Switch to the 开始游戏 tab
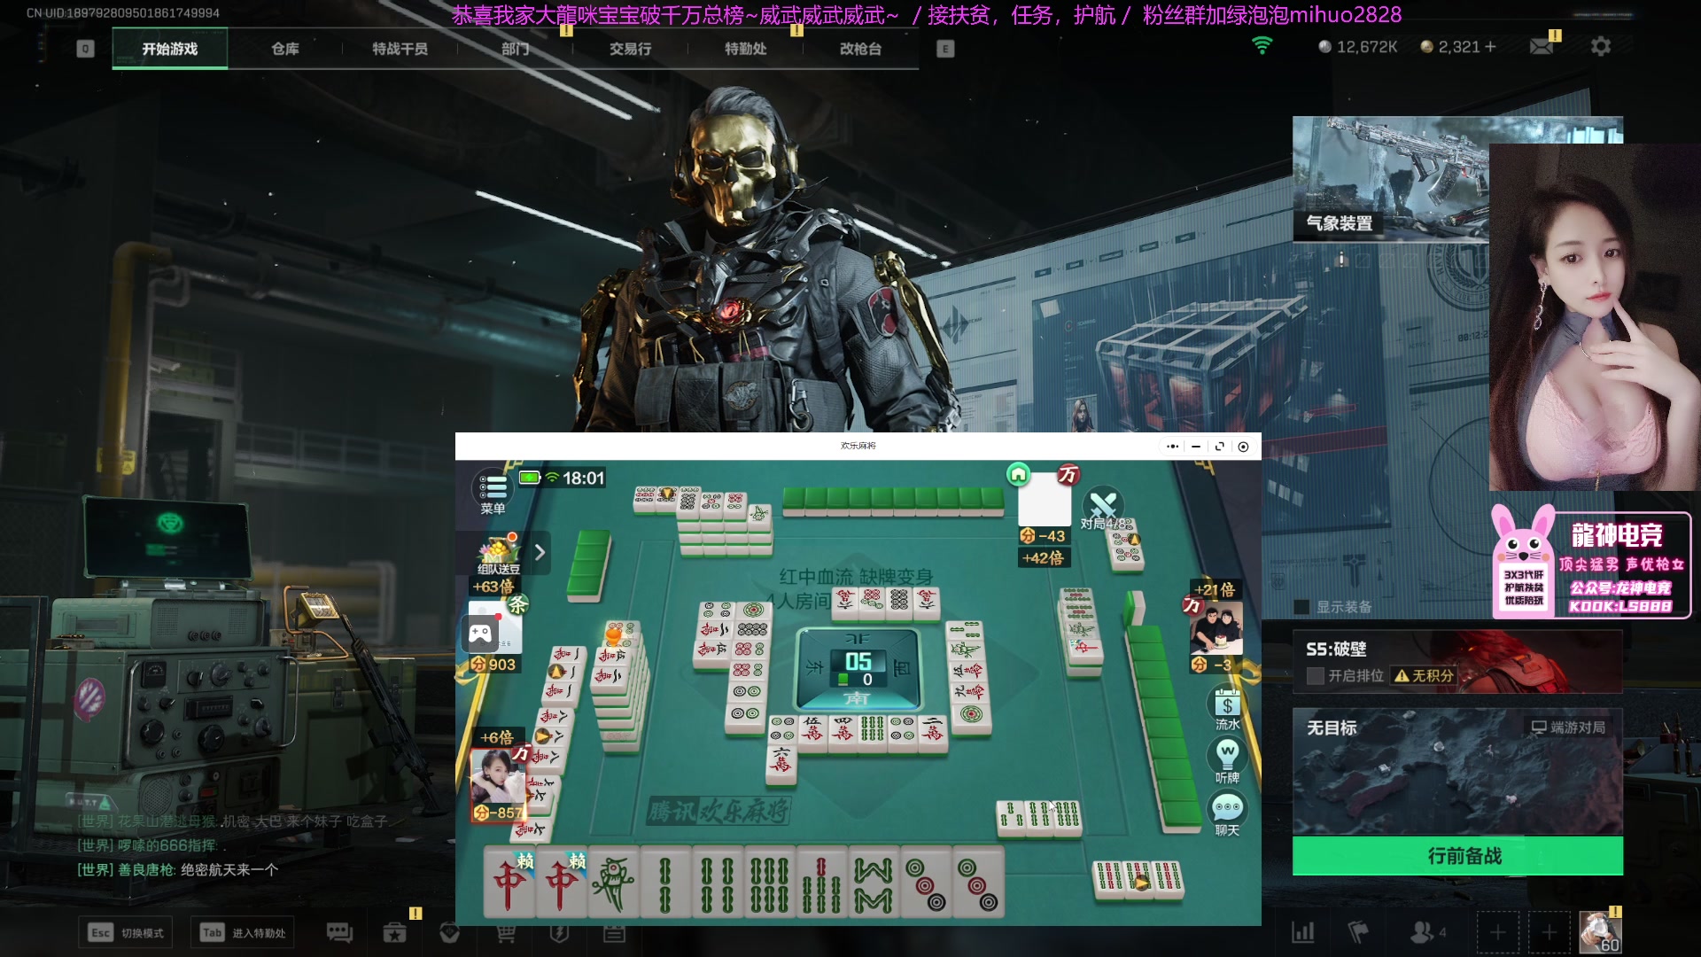The height and width of the screenshot is (957, 1701). point(170,49)
